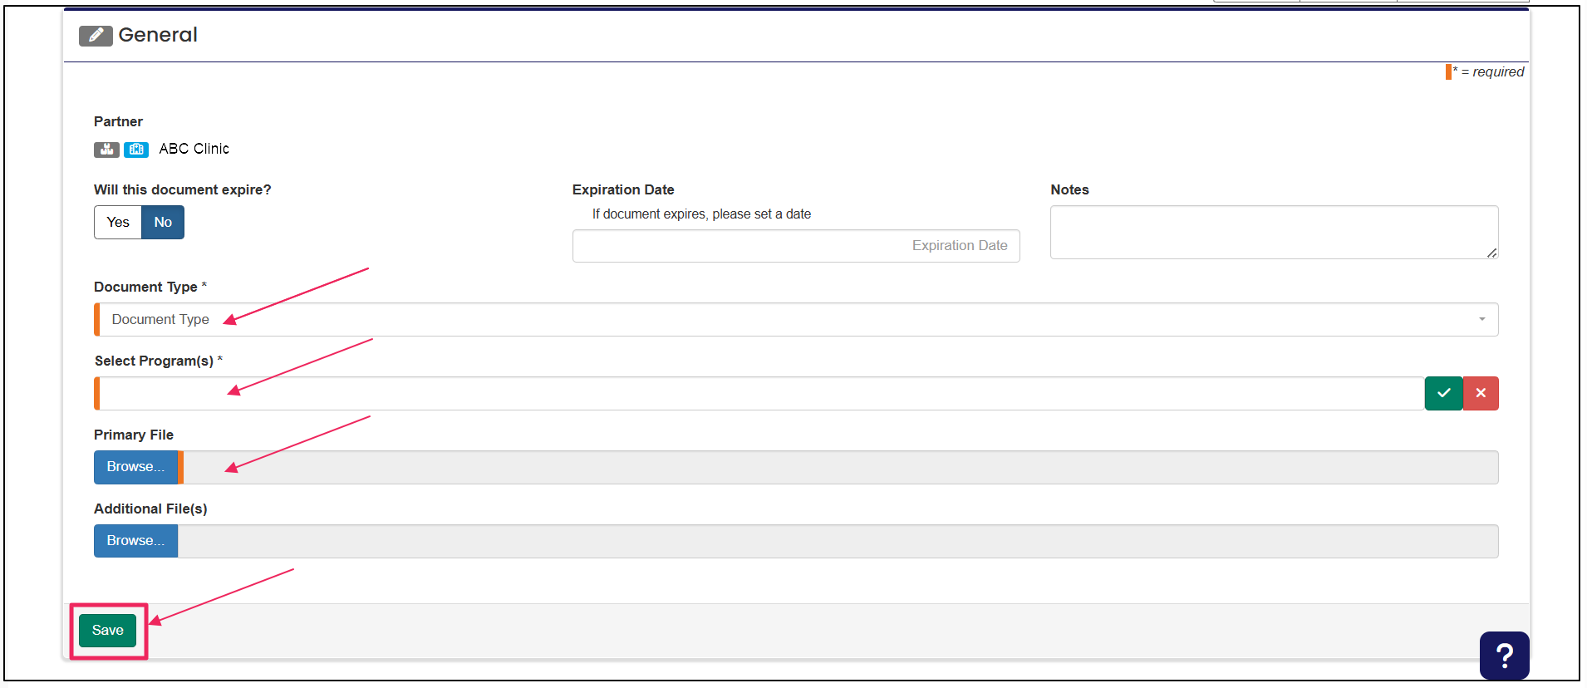Image resolution: width=1587 pixels, height=688 pixels.
Task: Click the 'Will this document expire?' label
Action: click(x=183, y=189)
